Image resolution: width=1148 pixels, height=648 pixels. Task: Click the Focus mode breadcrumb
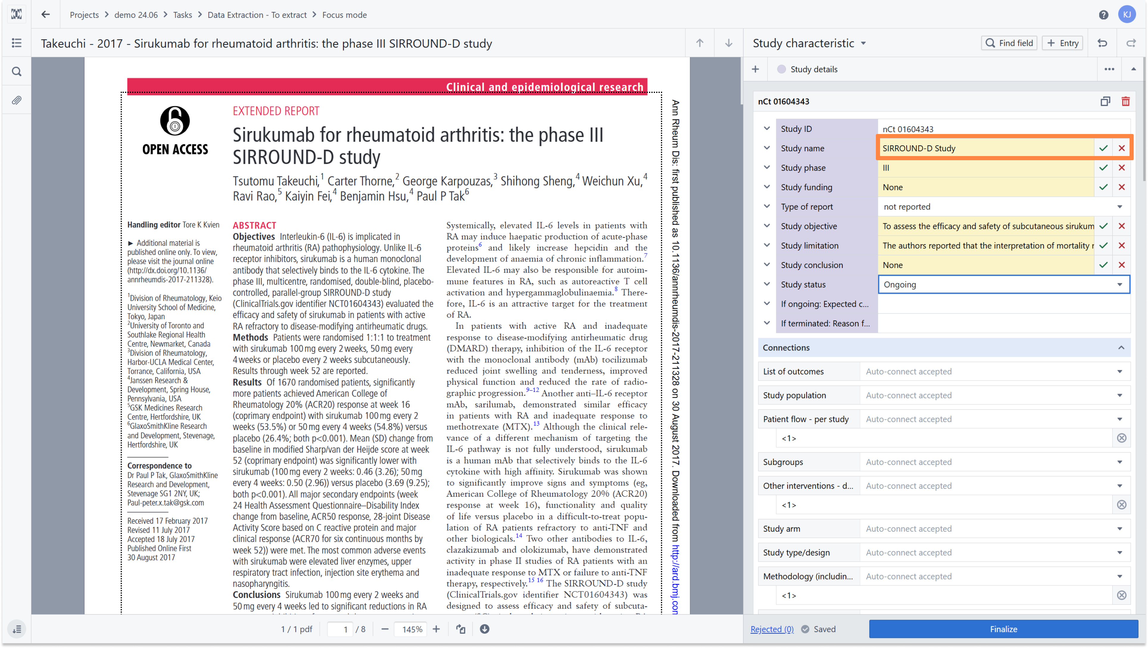click(x=344, y=15)
